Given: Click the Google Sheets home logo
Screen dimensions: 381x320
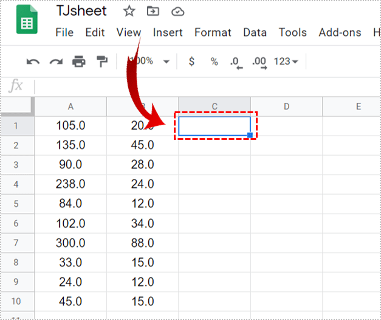Looking at the screenshot, I should pos(26,23).
